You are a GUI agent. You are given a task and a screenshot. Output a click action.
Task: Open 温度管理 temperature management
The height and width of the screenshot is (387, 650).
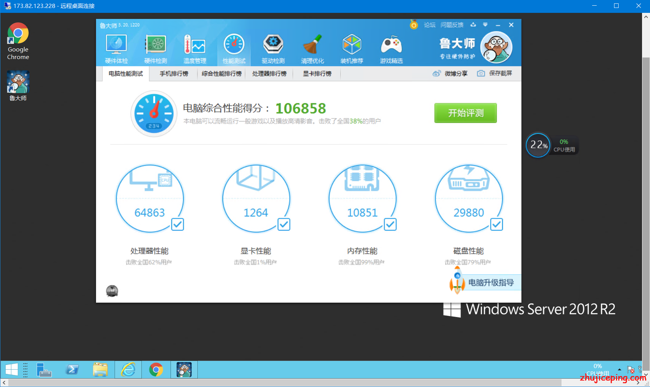(195, 49)
